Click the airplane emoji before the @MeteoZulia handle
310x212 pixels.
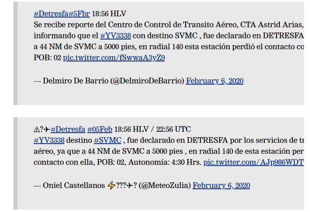pos(130,186)
